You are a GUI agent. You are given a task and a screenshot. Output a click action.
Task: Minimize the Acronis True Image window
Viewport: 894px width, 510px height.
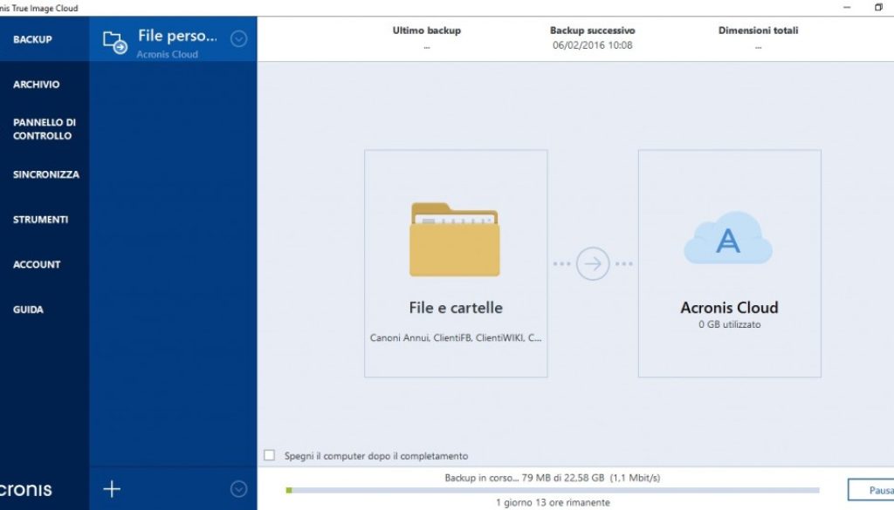(847, 8)
